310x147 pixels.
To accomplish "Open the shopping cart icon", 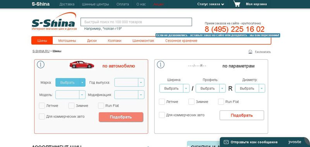I will tap(237, 4).
